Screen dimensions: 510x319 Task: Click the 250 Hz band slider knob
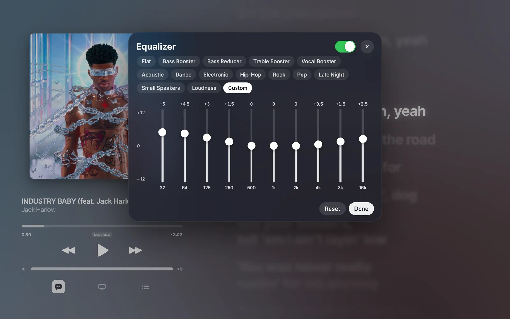(x=229, y=142)
